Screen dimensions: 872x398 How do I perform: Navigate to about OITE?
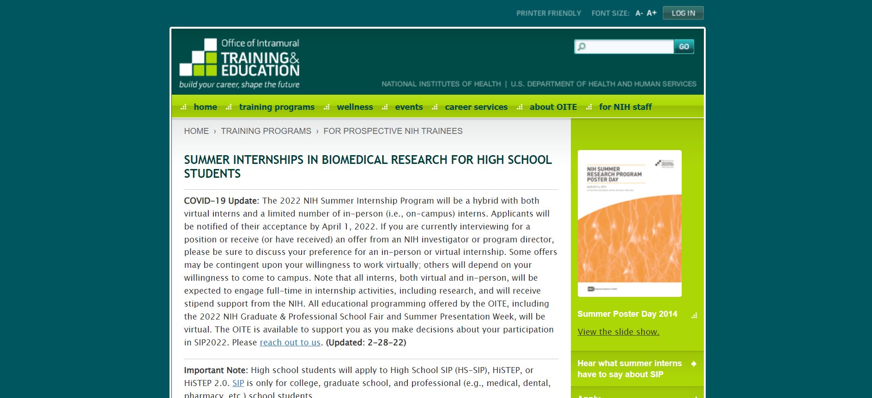tap(553, 107)
